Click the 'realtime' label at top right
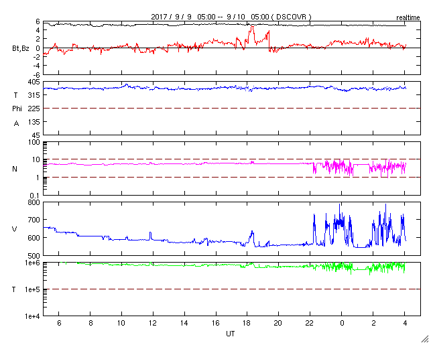Viewport: 429px width, 343px height. tap(408, 18)
